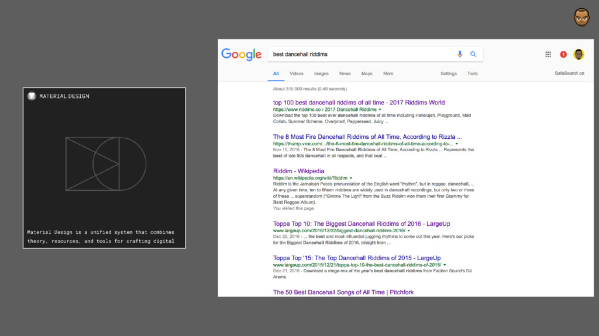Switch to the News tab

pyautogui.click(x=345, y=73)
